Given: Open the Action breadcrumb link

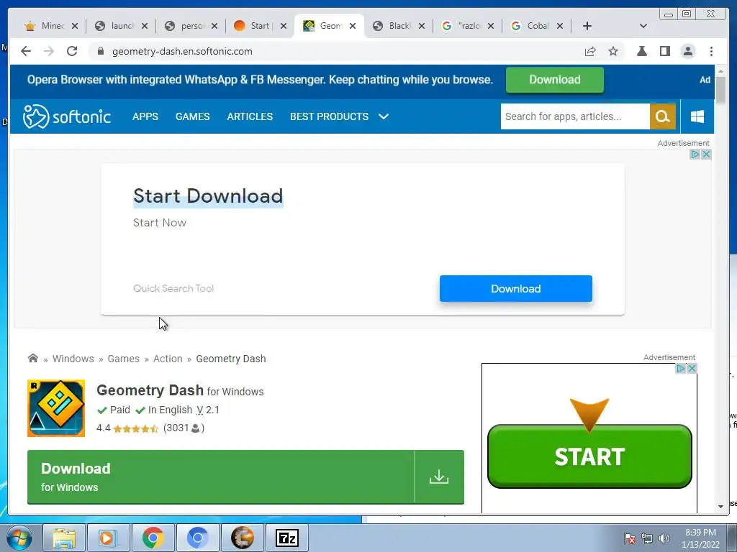Looking at the screenshot, I should click(168, 359).
